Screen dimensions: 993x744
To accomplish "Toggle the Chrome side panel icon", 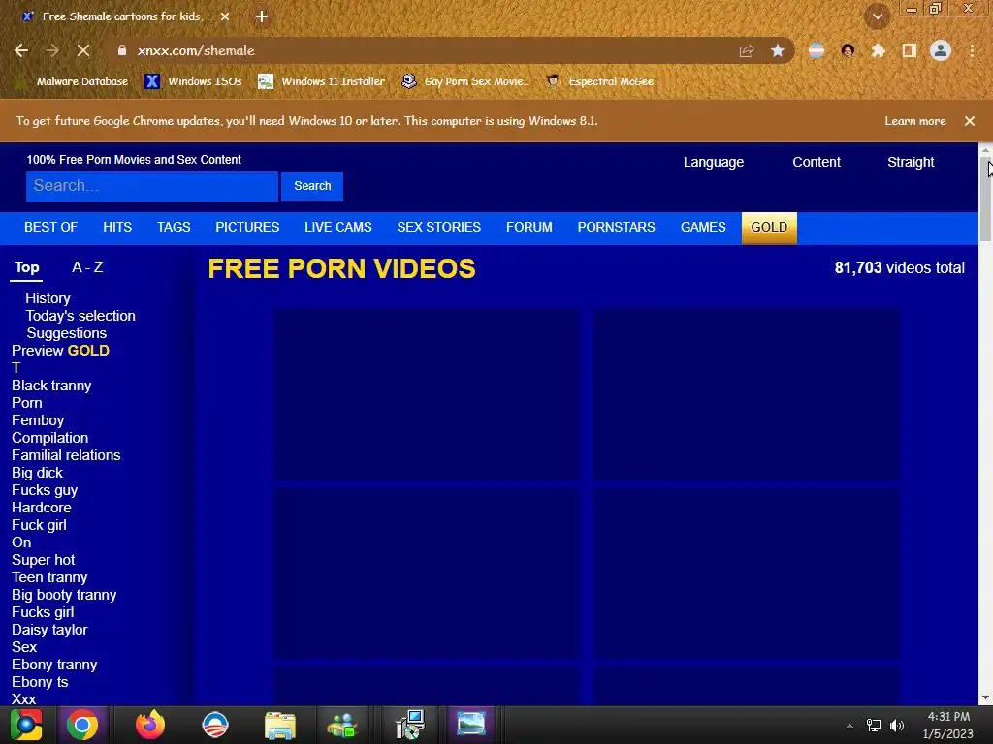I will (x=910, y=50).
